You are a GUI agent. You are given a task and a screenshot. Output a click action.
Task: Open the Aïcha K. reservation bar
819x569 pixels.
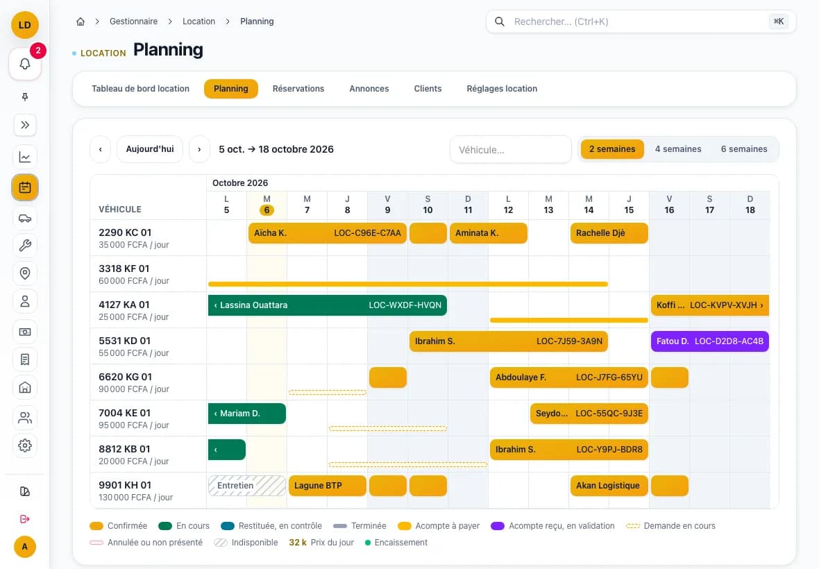tap(328, 233)
